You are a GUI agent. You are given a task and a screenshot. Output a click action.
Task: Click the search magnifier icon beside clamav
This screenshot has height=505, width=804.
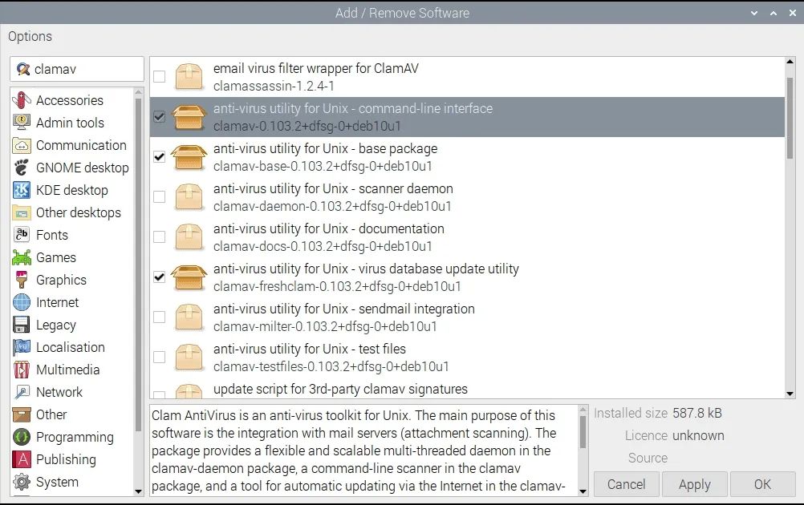coord(23,69)
